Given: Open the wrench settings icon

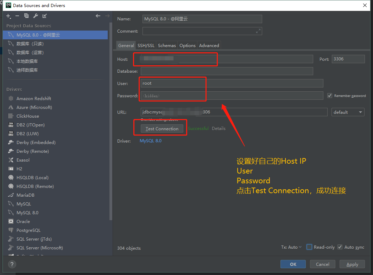Looking at the screenshot, I should point(36,16).
